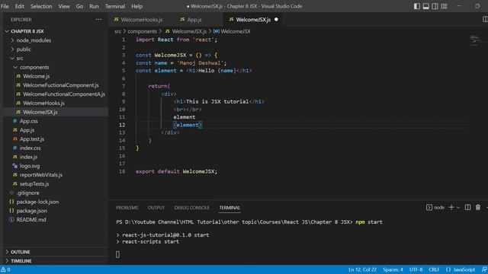
Task: Open the Go menu
Action: (x=79, y=6)
